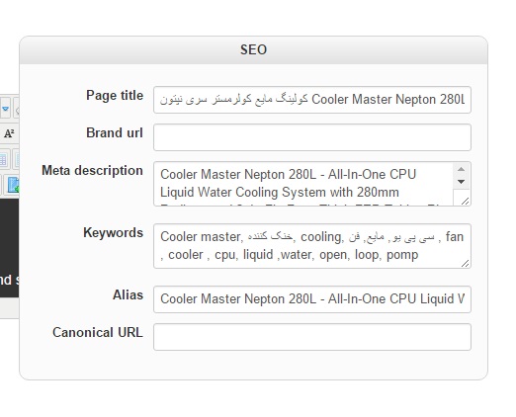Image resolution: width=516 pixels, height=417 pixels.
Task: Click the Meta description label
Action: point(92,171)
